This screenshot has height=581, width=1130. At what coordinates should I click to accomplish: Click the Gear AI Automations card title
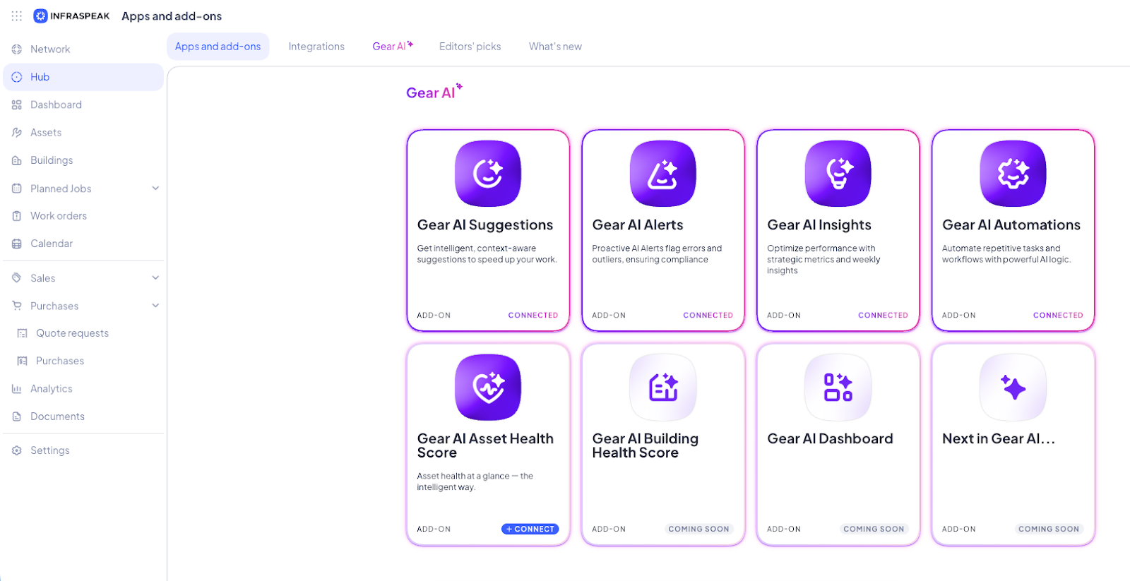(x=1011, y=224)
